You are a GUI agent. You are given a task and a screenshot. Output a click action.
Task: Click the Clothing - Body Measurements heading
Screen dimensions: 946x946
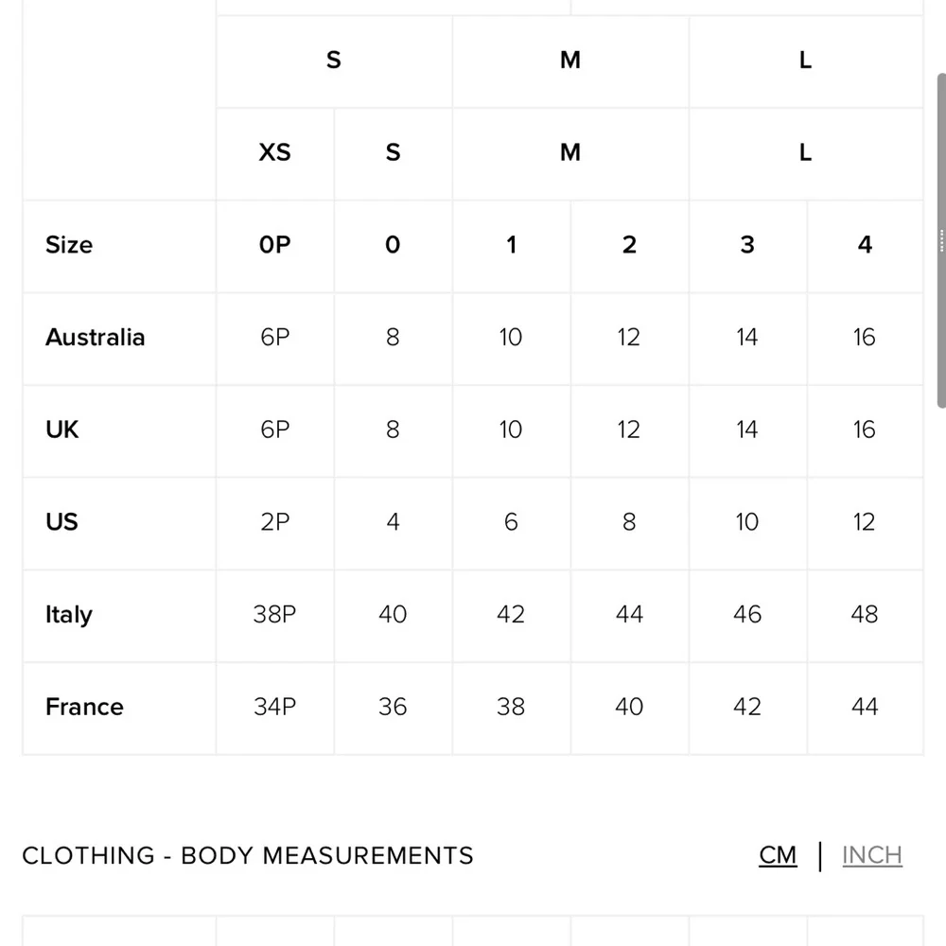tap(248, 855)
